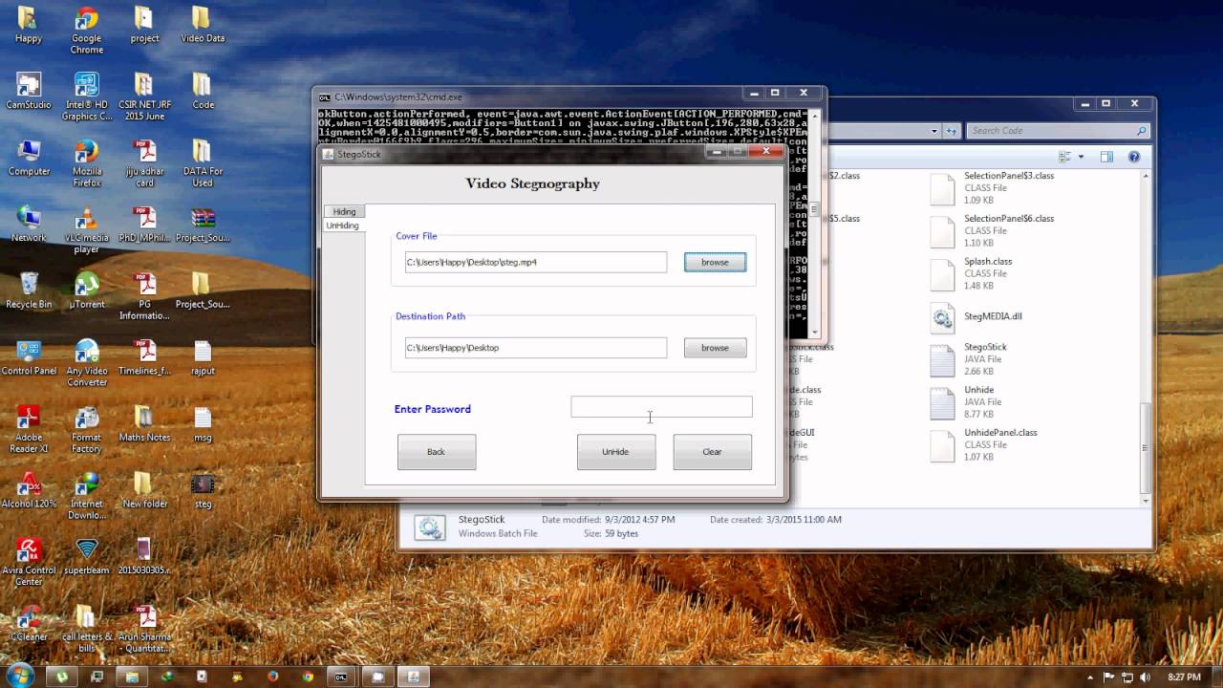Open the Explorer help icon
Viewport: 1223px width, 688px height.
1134,157
